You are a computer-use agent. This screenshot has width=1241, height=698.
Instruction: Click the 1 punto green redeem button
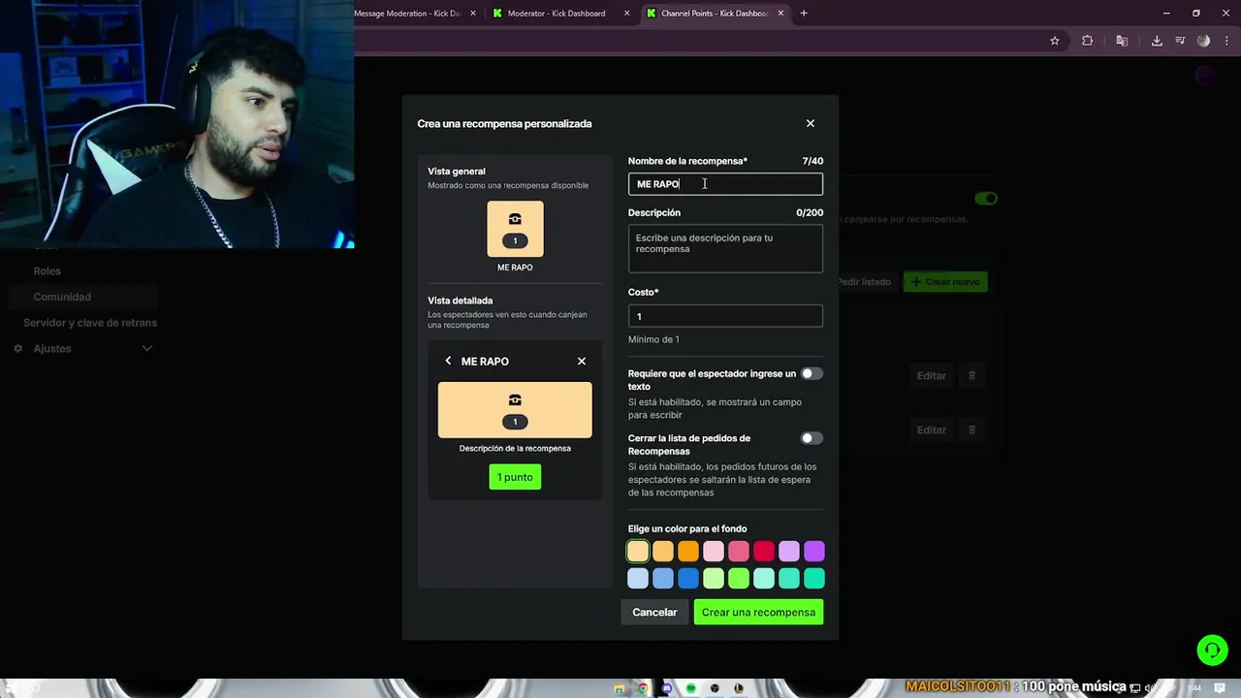515,477
